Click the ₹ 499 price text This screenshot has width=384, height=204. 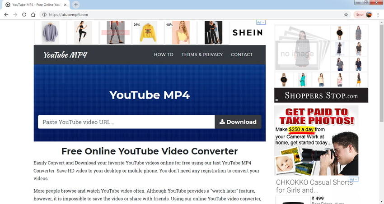coord(318,199)
